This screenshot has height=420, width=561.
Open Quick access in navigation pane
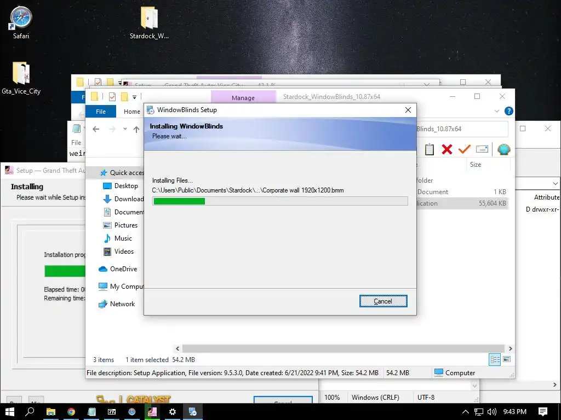[x=122, y=172]
